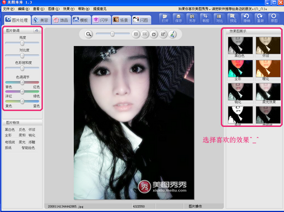Screen dimensions: 284x212
Task: Apply the 报纸 effect in 图片特效 list
Action: pos(8,148)
